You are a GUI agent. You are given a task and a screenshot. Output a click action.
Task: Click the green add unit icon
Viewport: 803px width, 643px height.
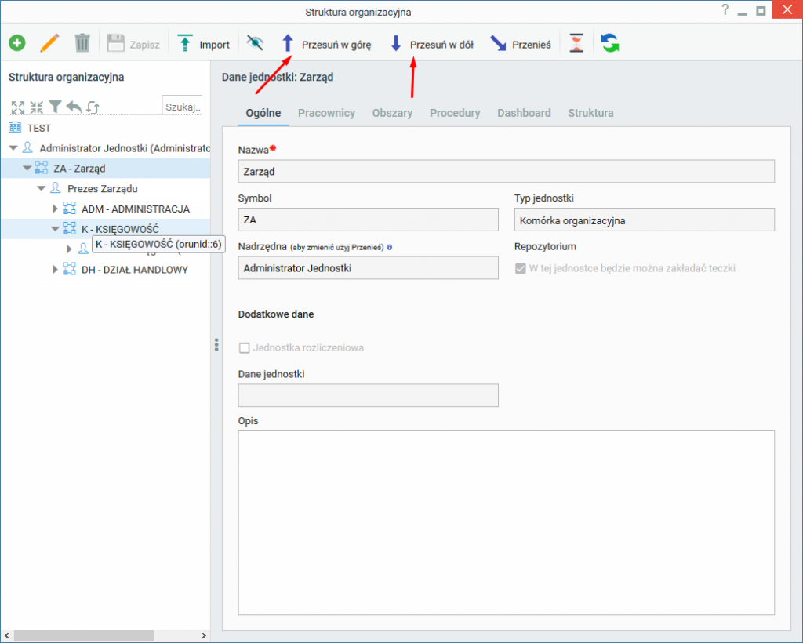(x=17, y=43)
